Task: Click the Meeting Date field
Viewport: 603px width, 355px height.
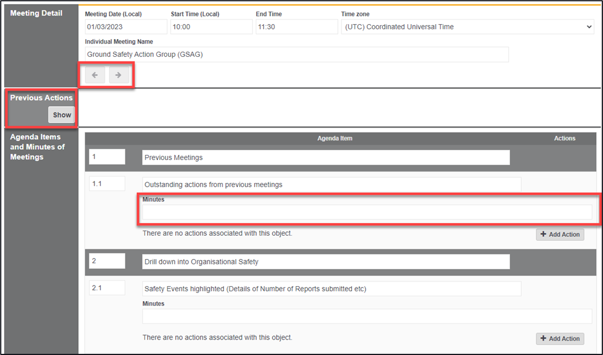Action: pos(126,27)
